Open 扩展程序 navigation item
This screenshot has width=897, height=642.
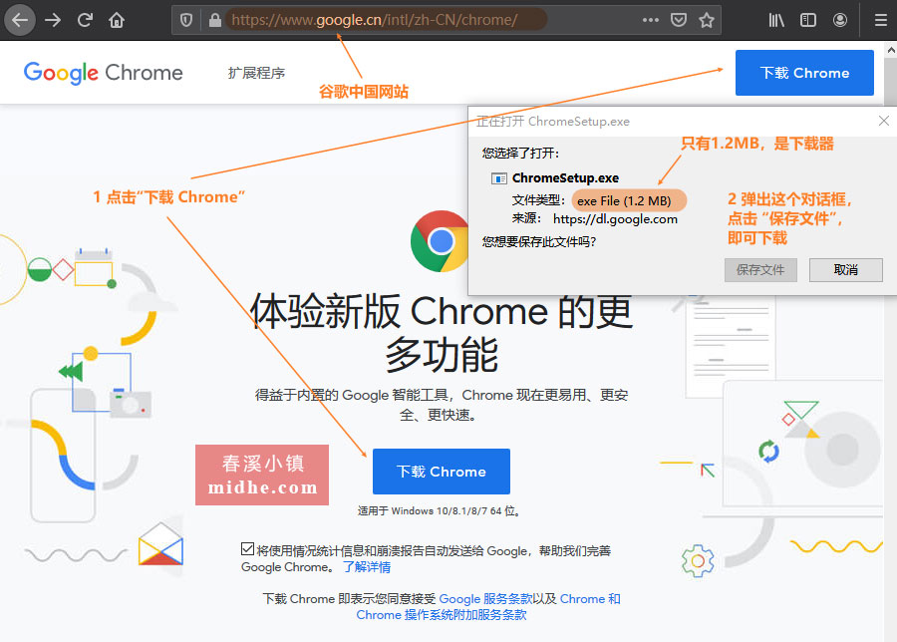tap(256, 73)
